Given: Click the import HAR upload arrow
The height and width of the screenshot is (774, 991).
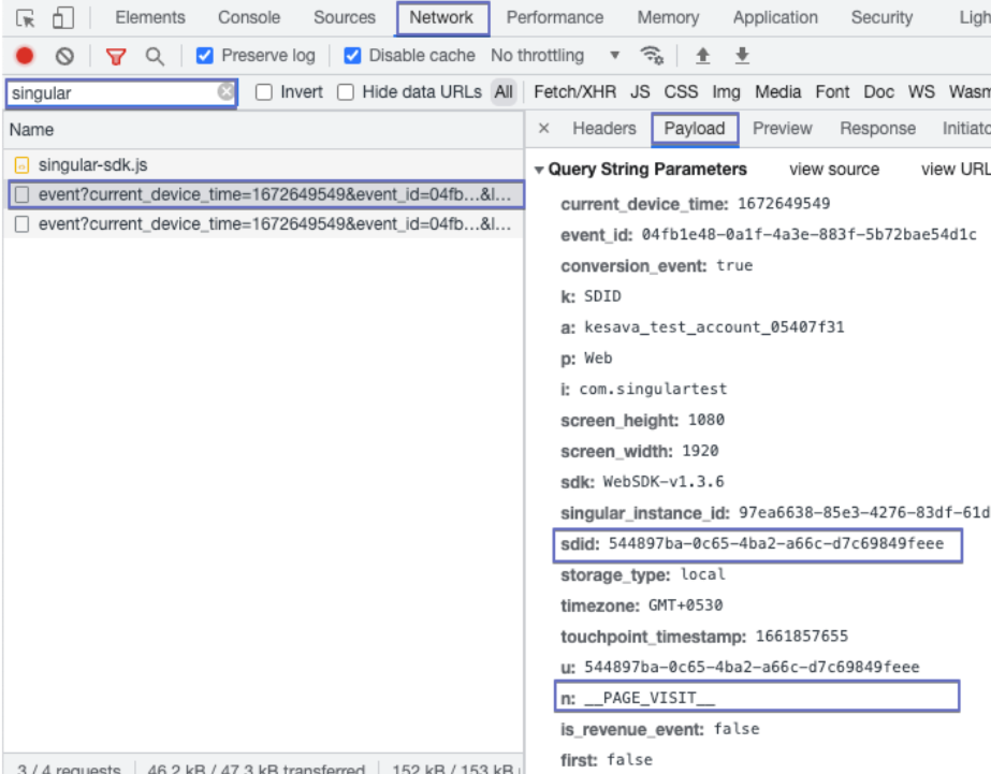Looking at the screenshot, I should click(702, 55).
